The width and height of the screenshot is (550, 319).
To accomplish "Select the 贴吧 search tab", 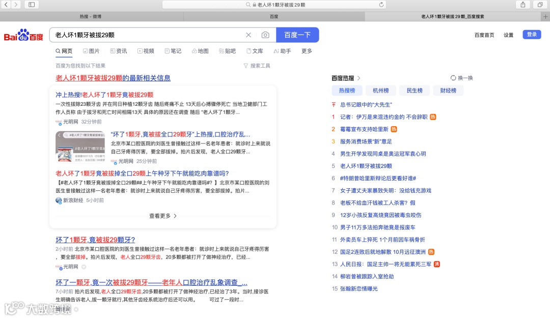I will click(x=227, y=51).
